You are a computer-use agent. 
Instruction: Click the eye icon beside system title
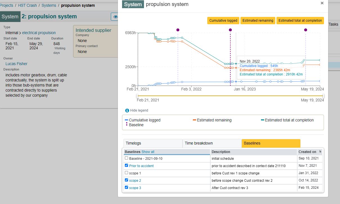pos(115,17)
